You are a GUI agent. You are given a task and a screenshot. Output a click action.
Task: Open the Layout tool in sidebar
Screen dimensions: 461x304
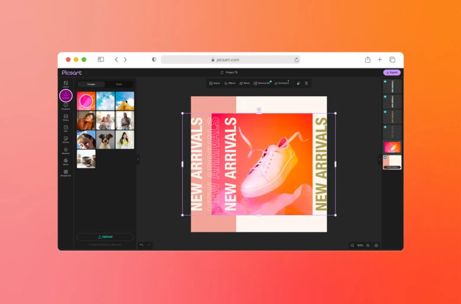[x=66, y=84]
